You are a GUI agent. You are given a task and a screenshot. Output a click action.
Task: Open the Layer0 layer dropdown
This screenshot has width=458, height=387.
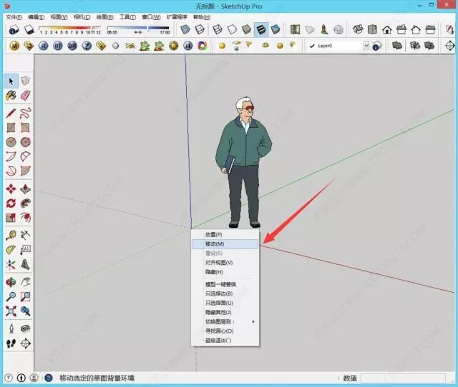pyautogui.click(x=366, y=46)
